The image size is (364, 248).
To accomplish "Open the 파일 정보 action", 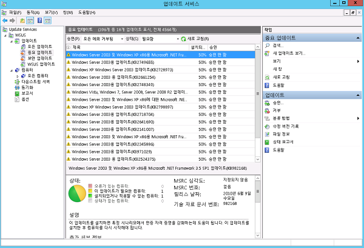I will 281,134.
